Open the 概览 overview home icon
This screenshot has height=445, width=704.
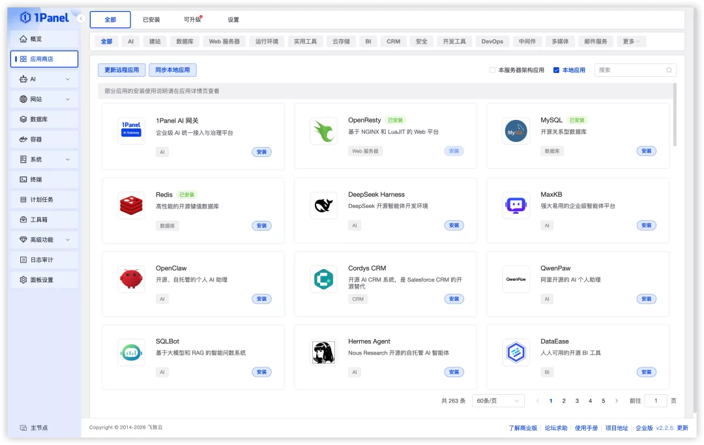tap(23, 39)
